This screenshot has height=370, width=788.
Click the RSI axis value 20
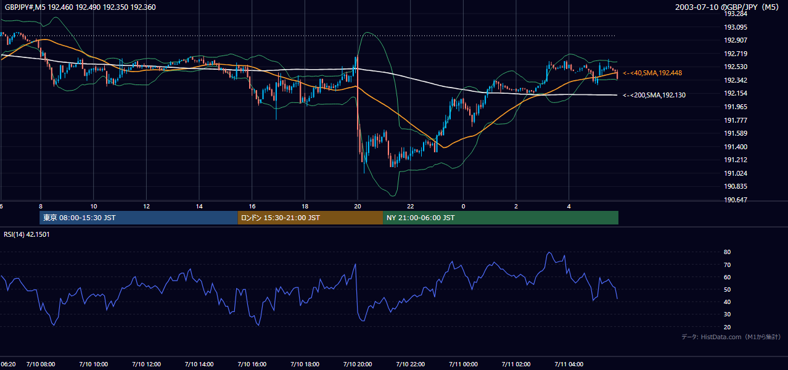pos(727,327)
